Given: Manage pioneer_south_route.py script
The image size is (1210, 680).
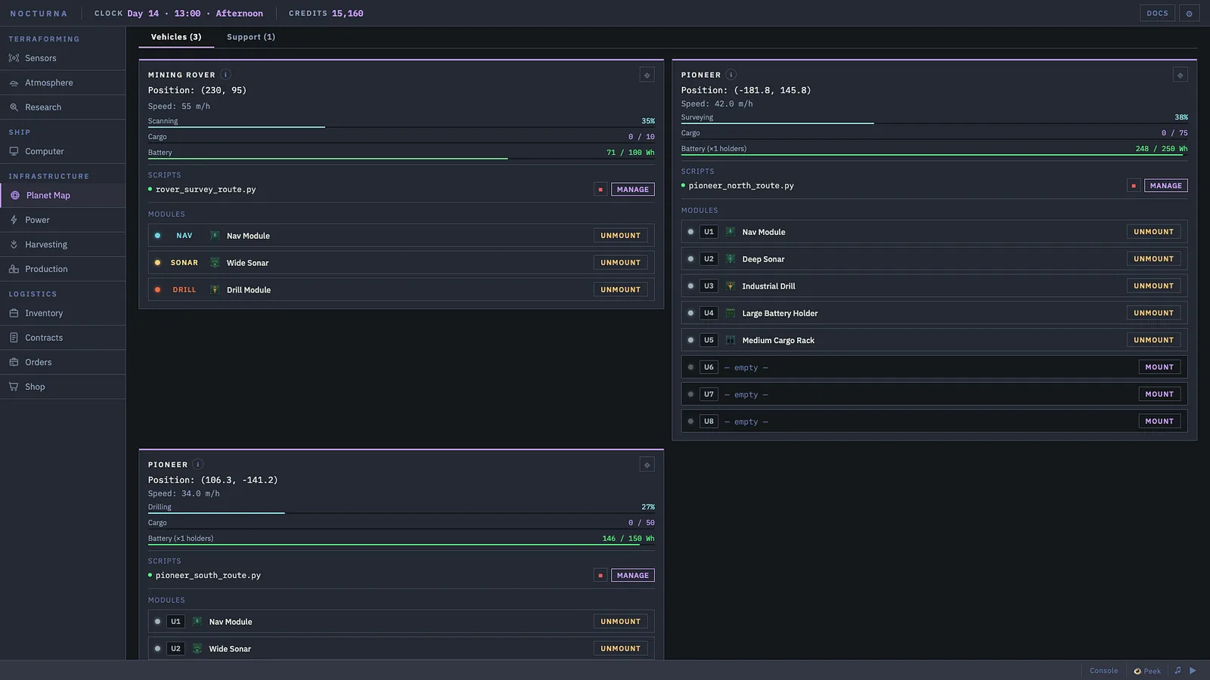Looking at the screenshot, I should tap(633, 576).
